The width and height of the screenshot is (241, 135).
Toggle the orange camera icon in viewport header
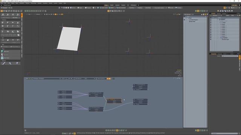point(55,14)
